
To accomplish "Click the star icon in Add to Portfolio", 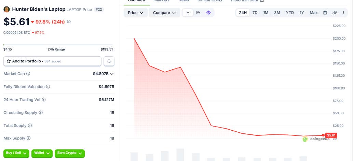I will coord(9,61).
